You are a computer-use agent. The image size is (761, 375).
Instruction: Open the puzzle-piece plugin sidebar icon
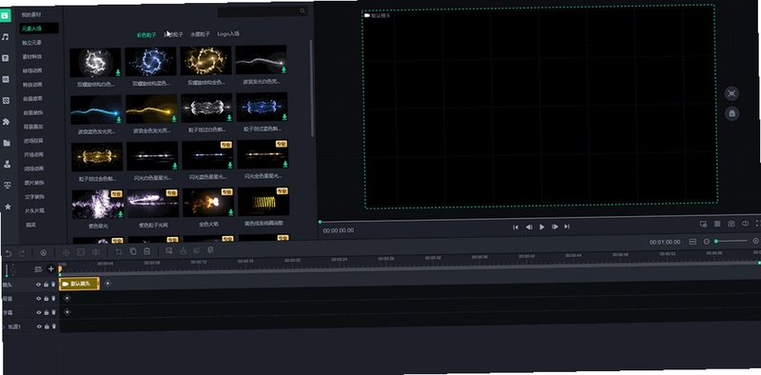[7, 122]
